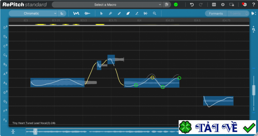Click the vertical zoom magnifier icon
The image size is (258, 136).
[x=253, y=29]
